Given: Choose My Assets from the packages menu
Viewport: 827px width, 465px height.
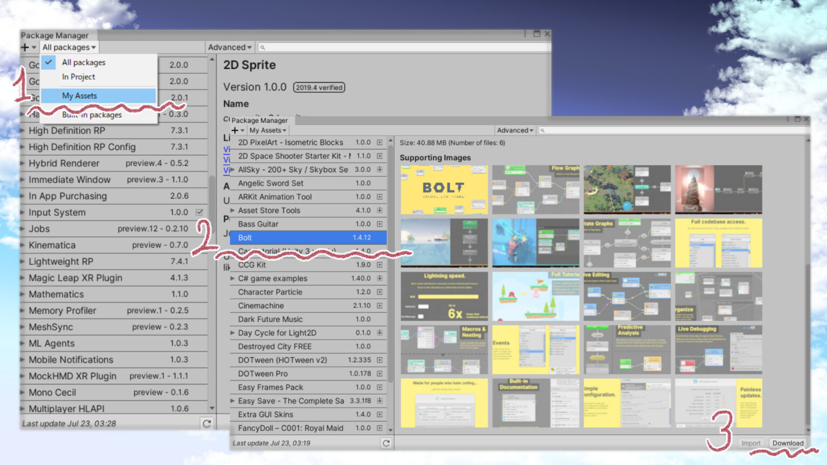Looking at the screenshot, I should (x=80, y=96).
